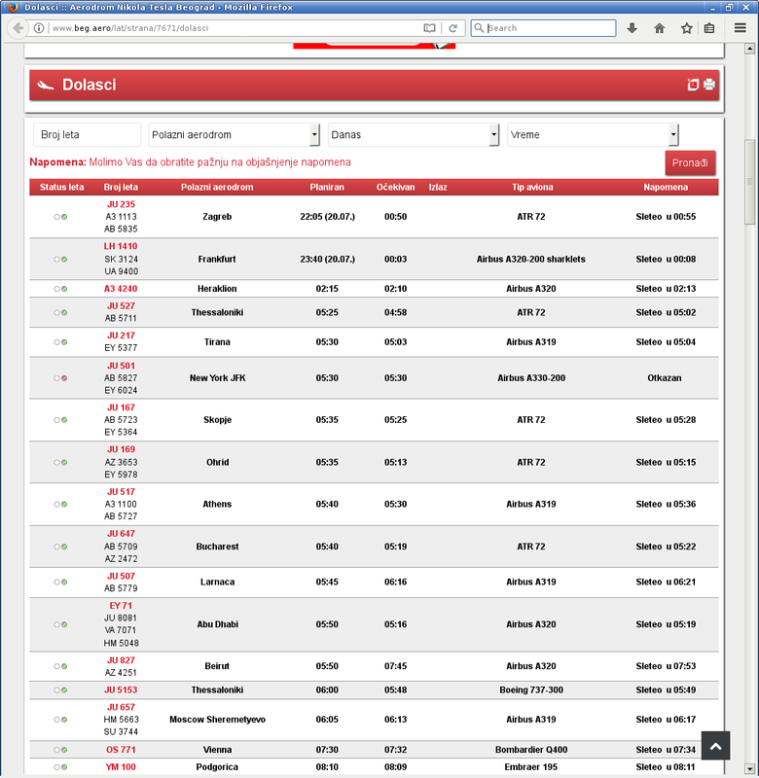759x778 pixels.
Task: Bookmark this page with star icon
Action: pyautogui.click(x=687, y=28)
